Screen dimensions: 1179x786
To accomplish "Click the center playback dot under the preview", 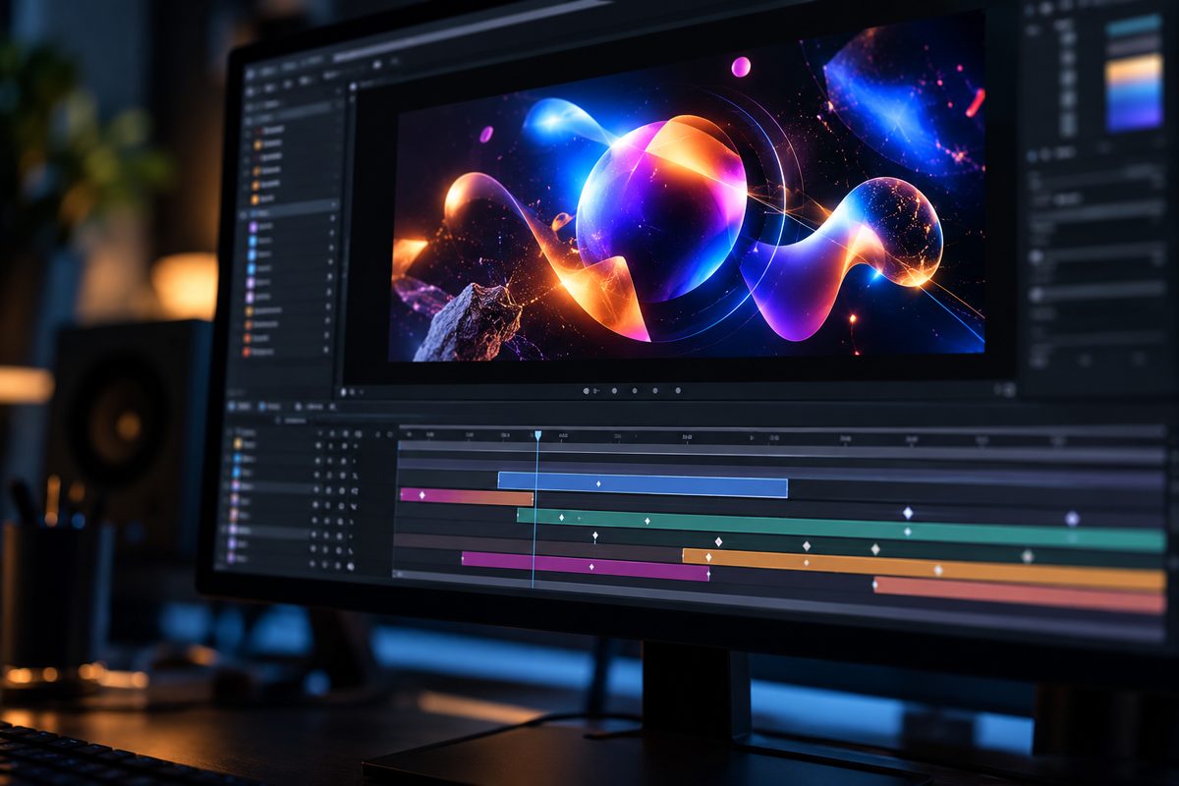I will tap(635, 391).
